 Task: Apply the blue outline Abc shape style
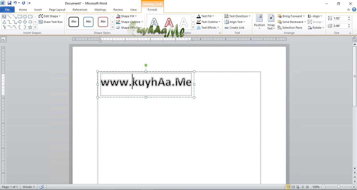coord(88,22)
